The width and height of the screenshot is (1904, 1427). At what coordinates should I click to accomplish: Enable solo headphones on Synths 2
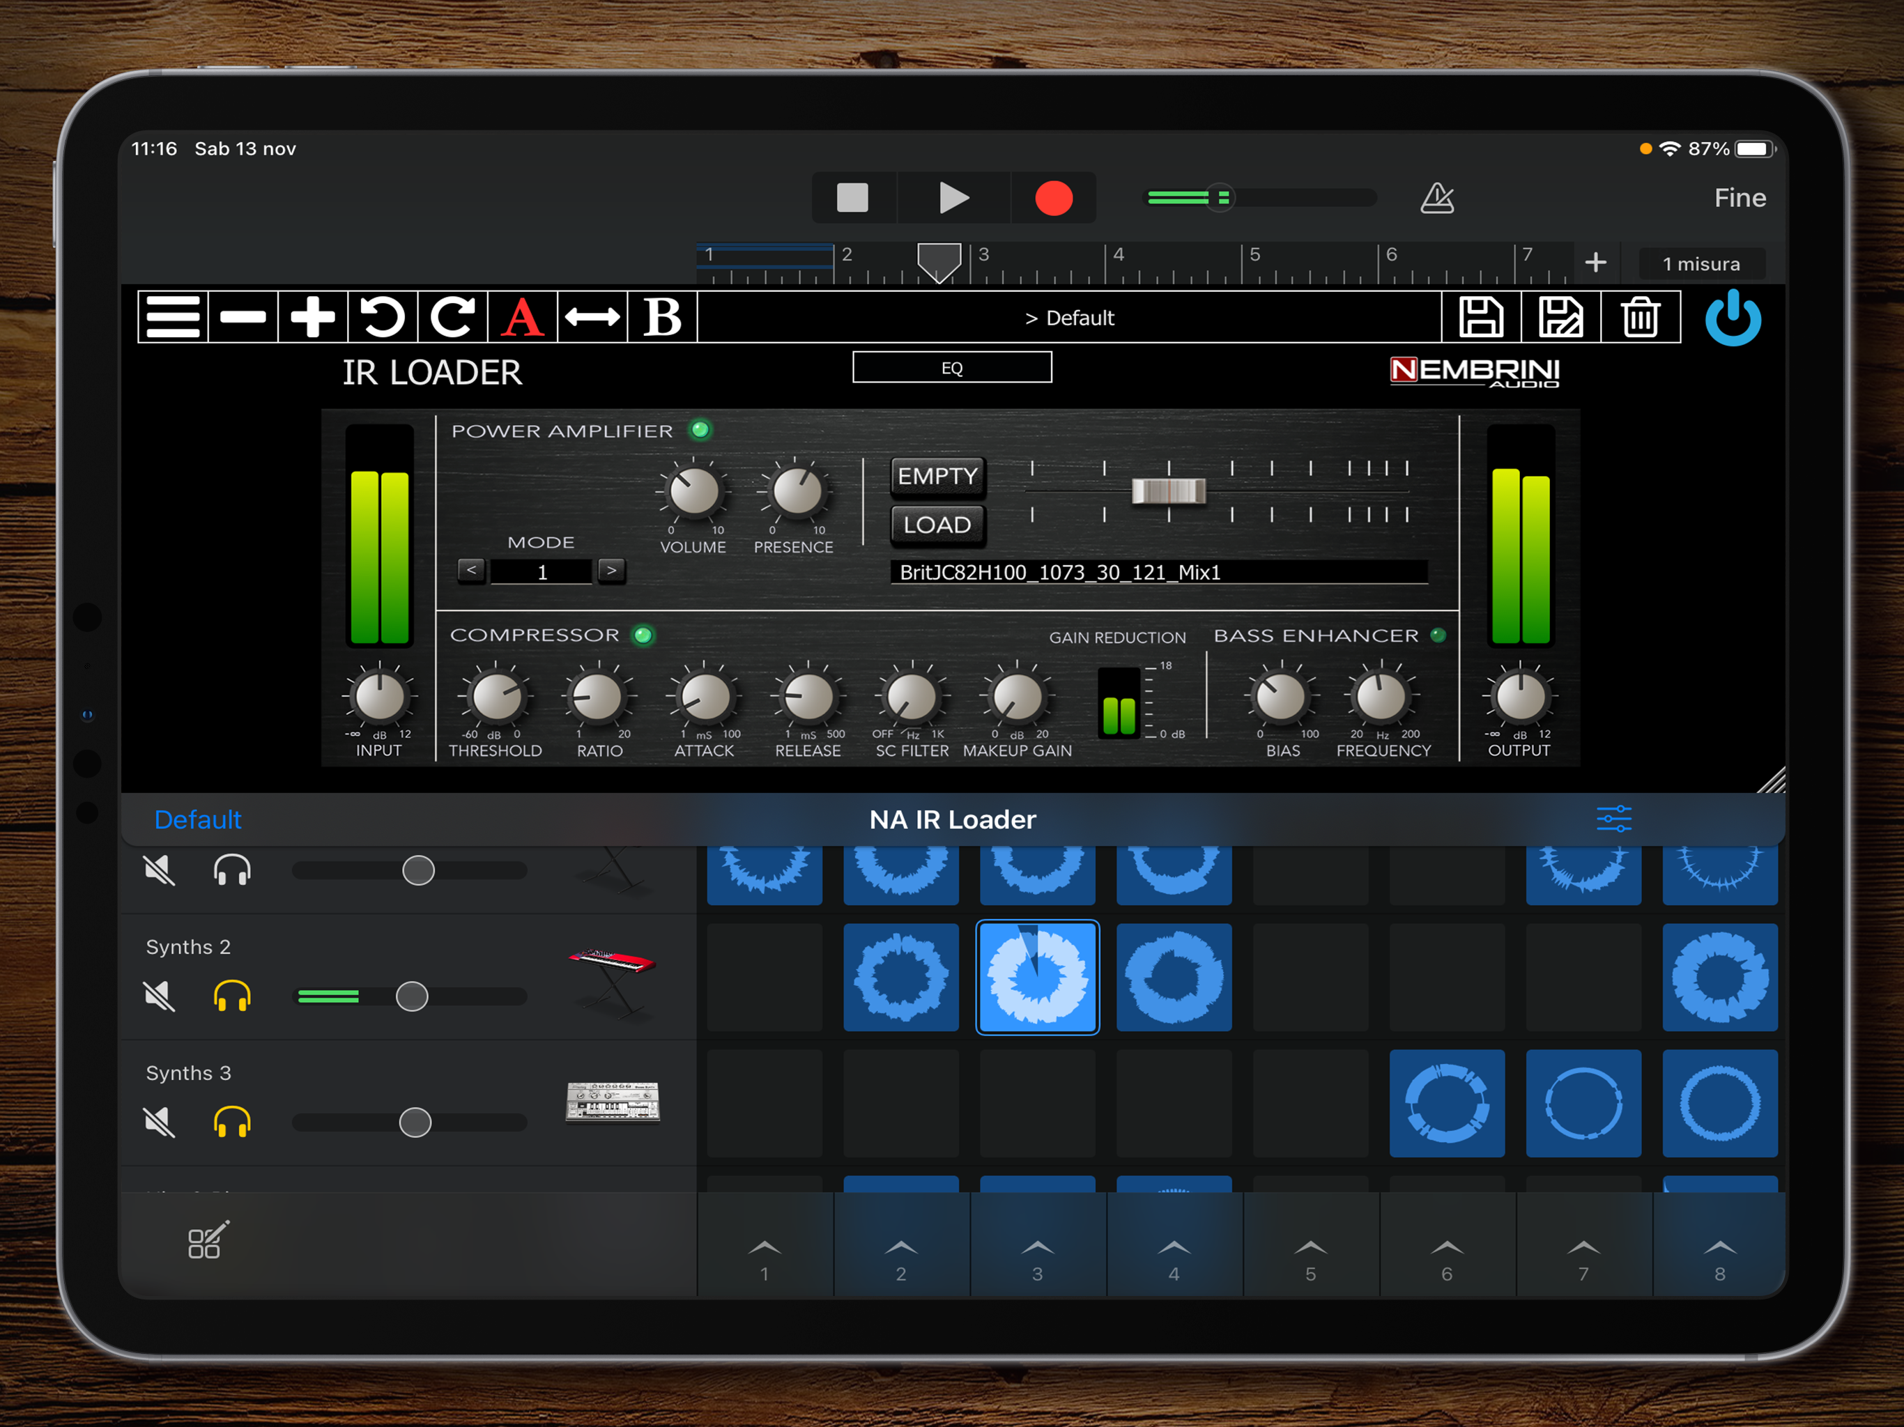pos(231,996)
